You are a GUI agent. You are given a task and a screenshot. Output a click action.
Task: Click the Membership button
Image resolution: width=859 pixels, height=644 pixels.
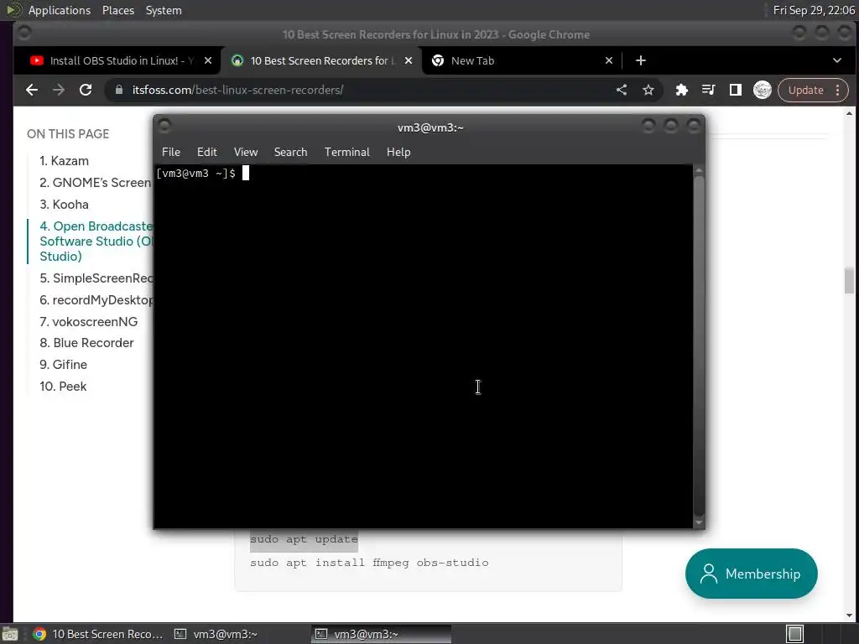point(751,574)
